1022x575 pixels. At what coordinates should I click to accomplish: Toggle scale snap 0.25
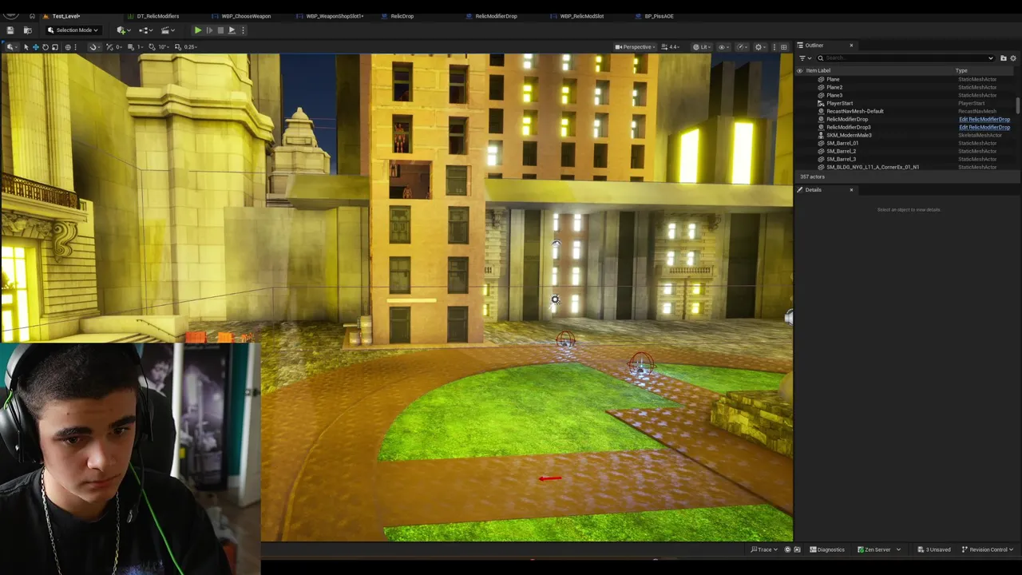178,47
